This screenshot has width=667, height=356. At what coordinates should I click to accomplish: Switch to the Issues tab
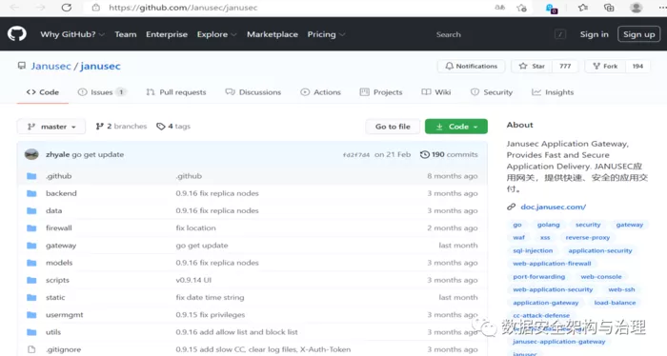tap(102, 92)
